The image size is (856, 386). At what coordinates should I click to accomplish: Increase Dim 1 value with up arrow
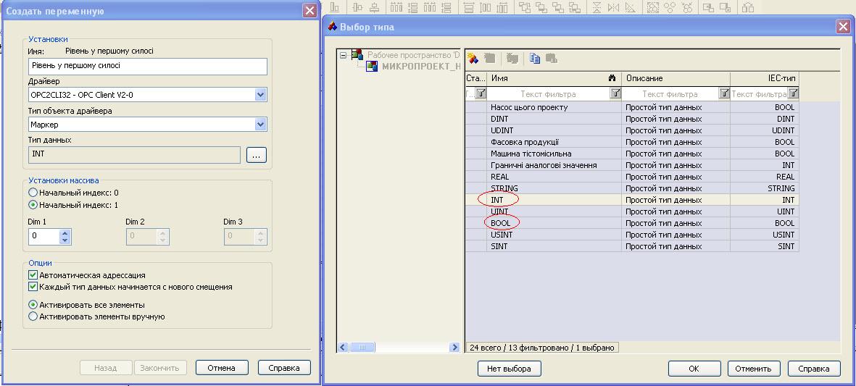[65, 232]
